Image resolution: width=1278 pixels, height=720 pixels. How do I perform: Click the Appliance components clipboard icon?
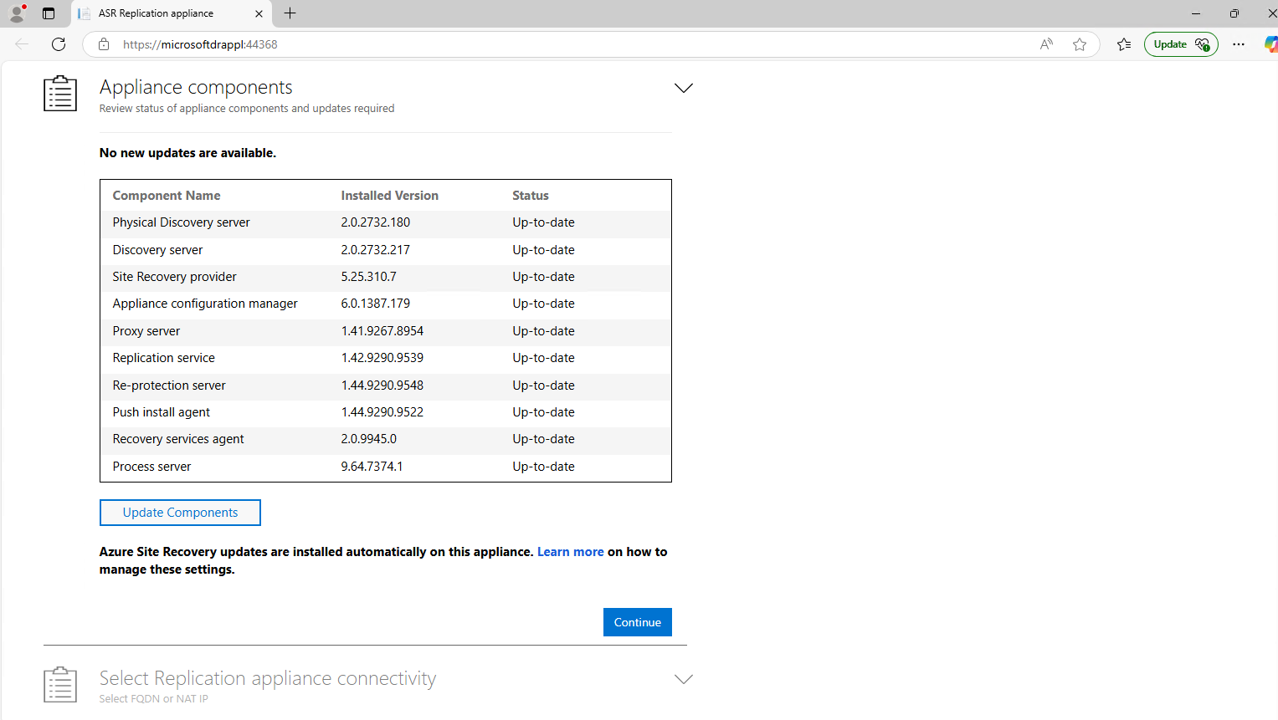60,93
